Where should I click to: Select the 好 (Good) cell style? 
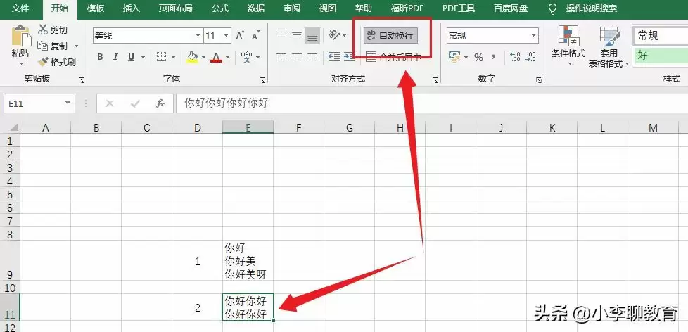point(661,56)
